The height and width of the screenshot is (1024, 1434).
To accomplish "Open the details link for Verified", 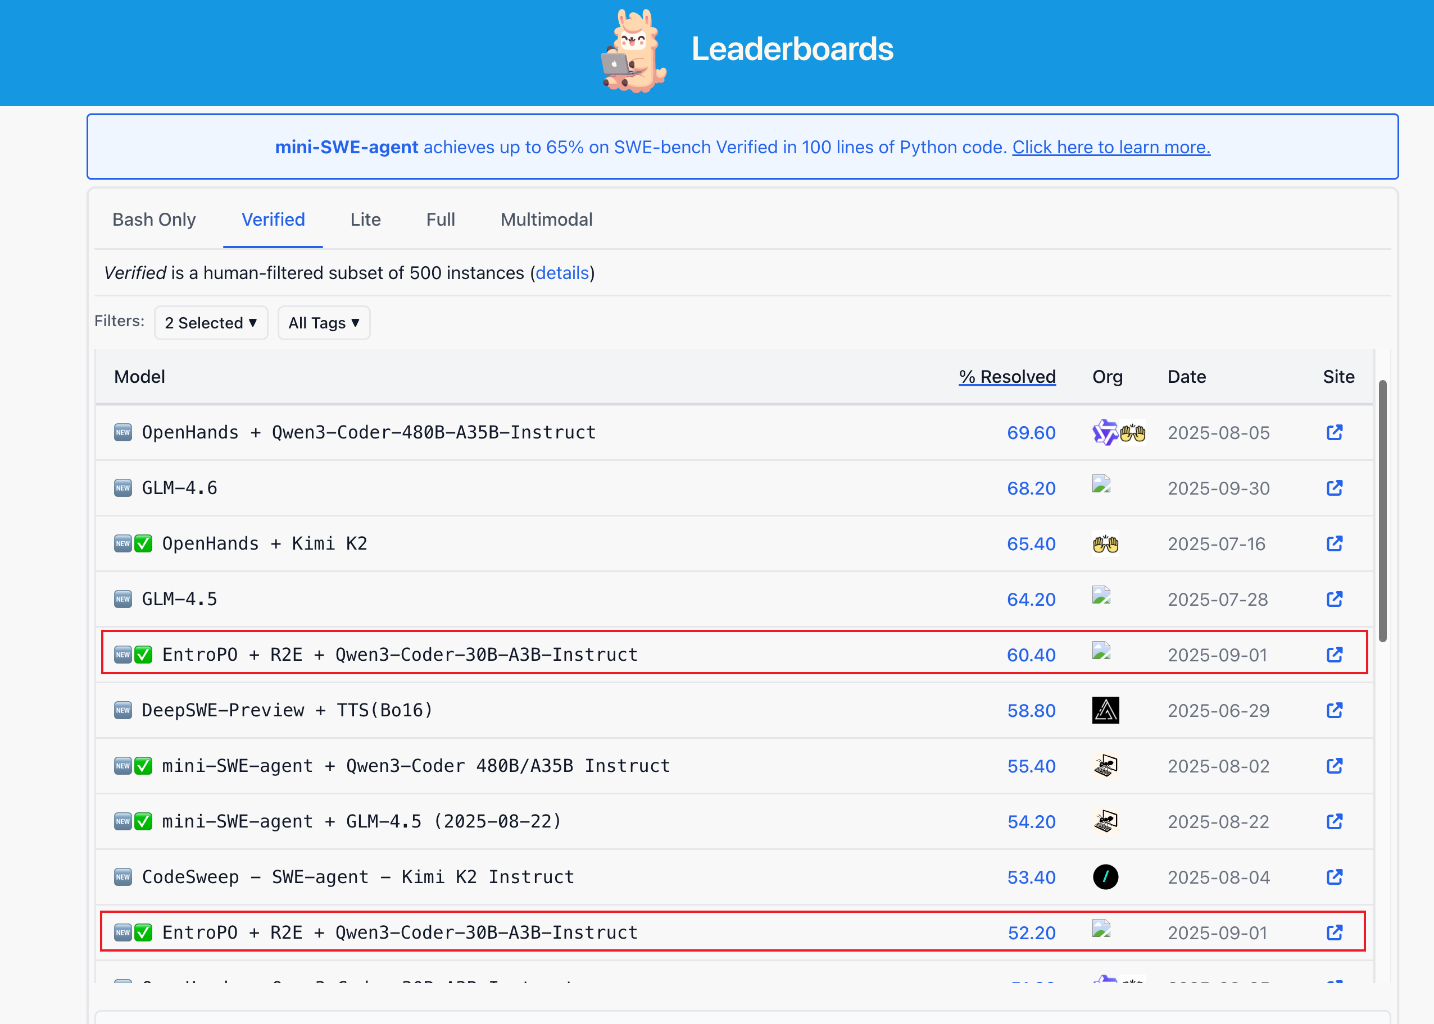I will [562, 273].
